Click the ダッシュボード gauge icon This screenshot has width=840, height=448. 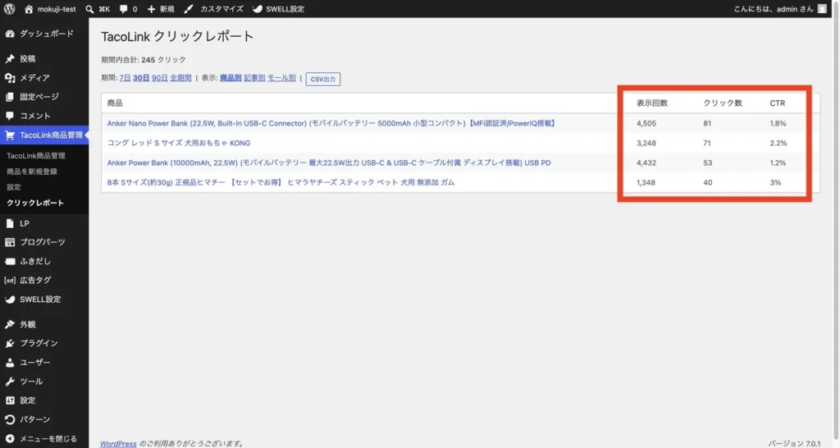point(10,33)
